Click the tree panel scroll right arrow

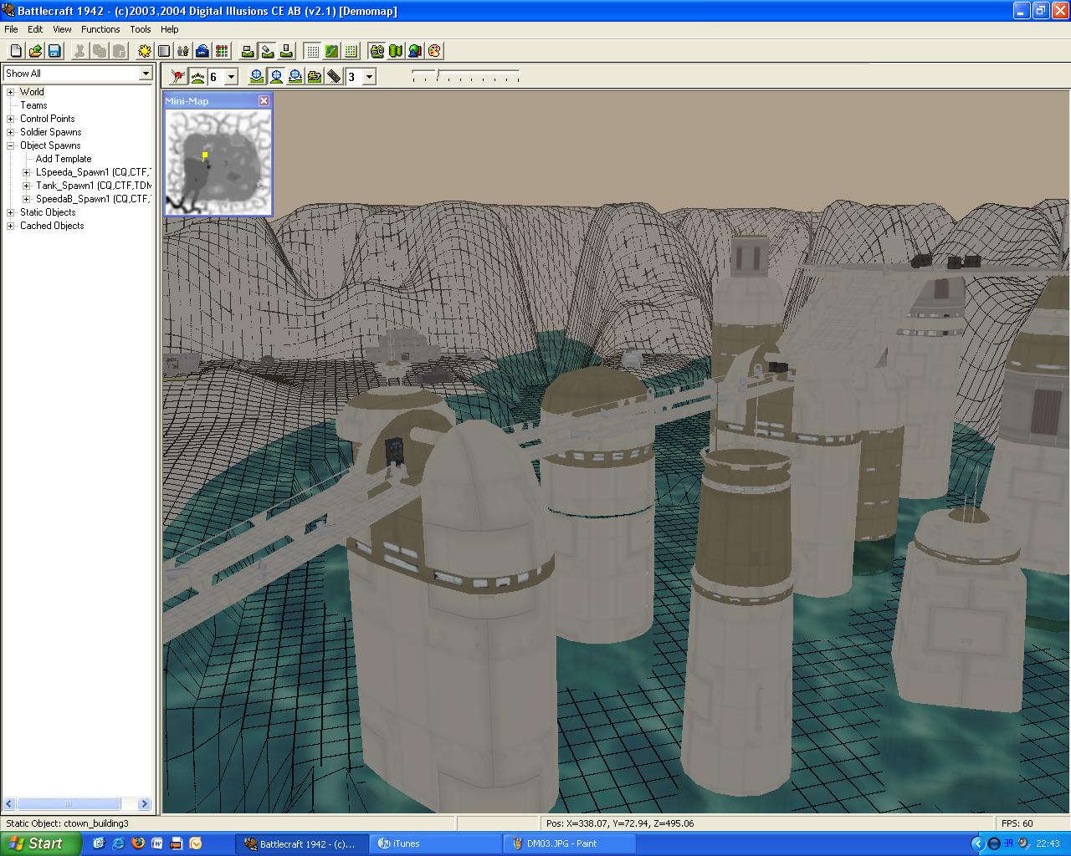coord(144,804)
